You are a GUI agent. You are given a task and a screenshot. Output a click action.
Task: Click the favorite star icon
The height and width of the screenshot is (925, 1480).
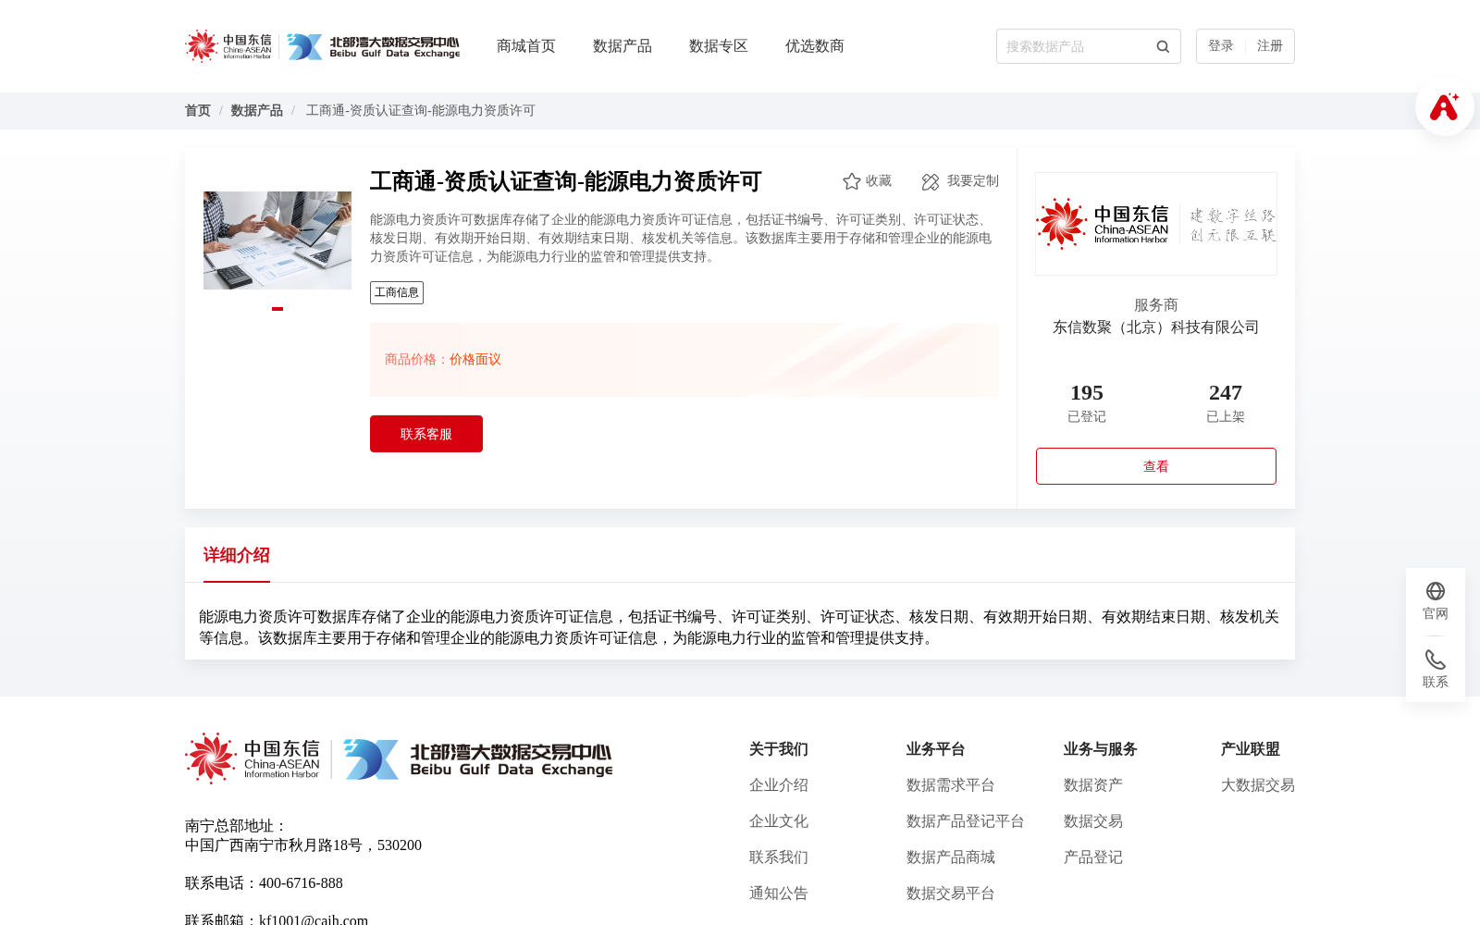pos(852,181)
